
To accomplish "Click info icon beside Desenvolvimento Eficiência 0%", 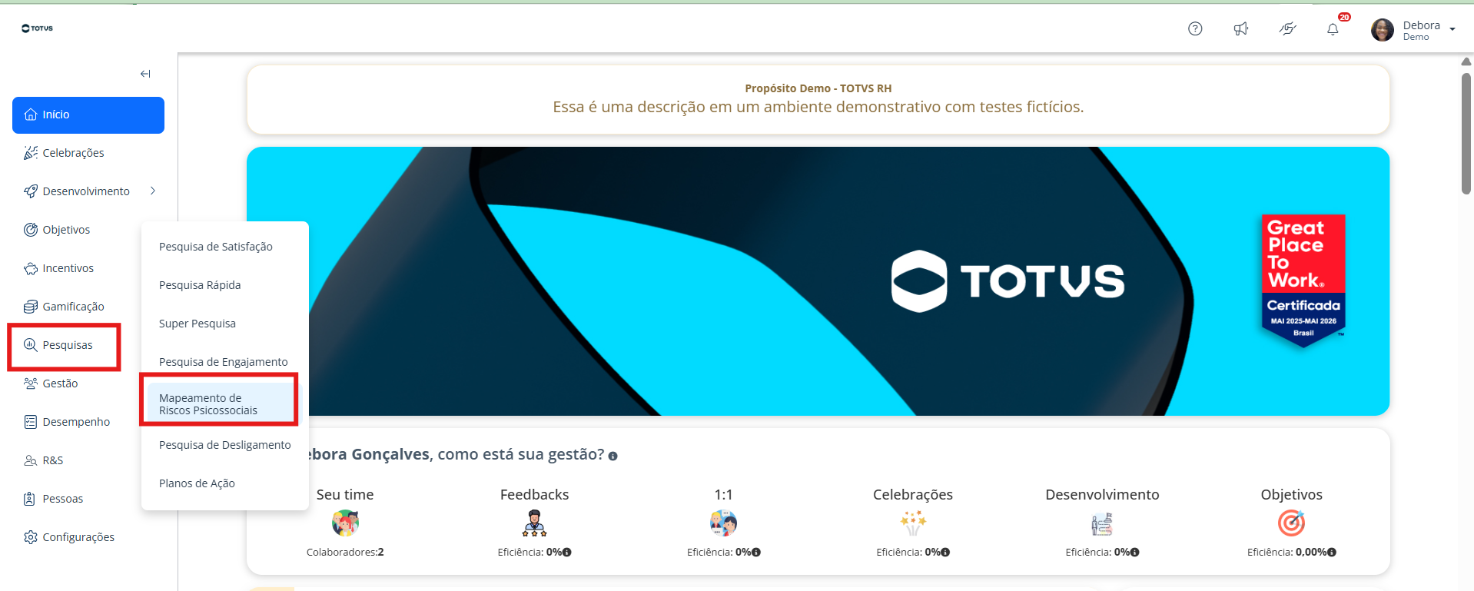I will coord(1135,553).
